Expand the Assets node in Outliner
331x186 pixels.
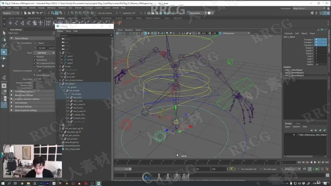tap(60, 66)
